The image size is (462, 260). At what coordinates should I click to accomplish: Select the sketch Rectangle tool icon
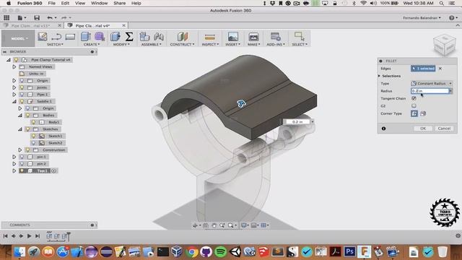[x=70, y=37]
